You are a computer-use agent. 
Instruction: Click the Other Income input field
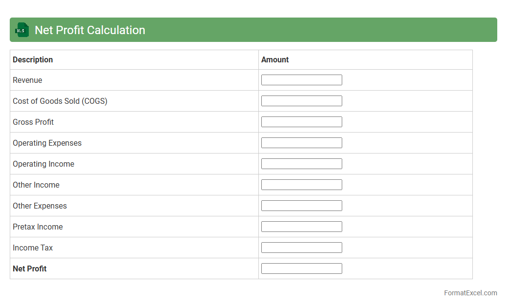click(x=301, y=185)
